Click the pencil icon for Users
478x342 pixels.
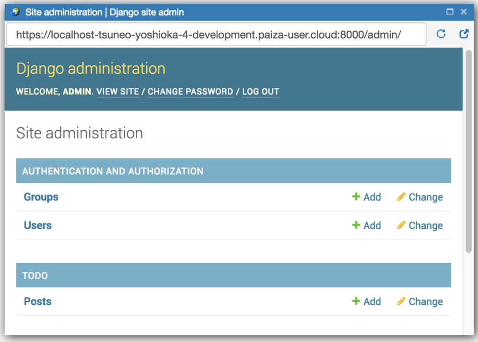click(x=401, y=225)
